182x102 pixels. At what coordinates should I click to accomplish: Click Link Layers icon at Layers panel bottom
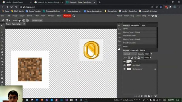(135, 96)
